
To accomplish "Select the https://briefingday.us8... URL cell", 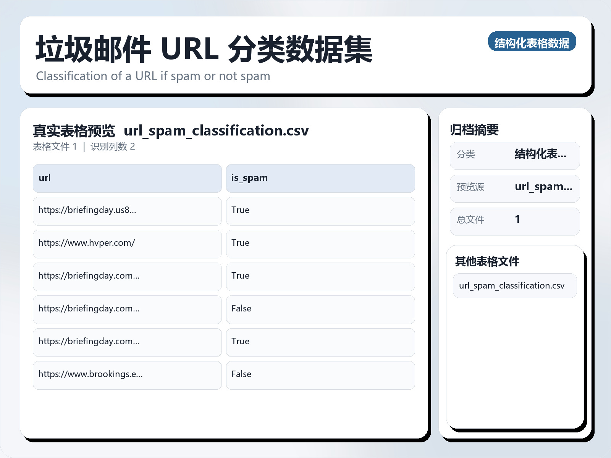I will (127, 211).
